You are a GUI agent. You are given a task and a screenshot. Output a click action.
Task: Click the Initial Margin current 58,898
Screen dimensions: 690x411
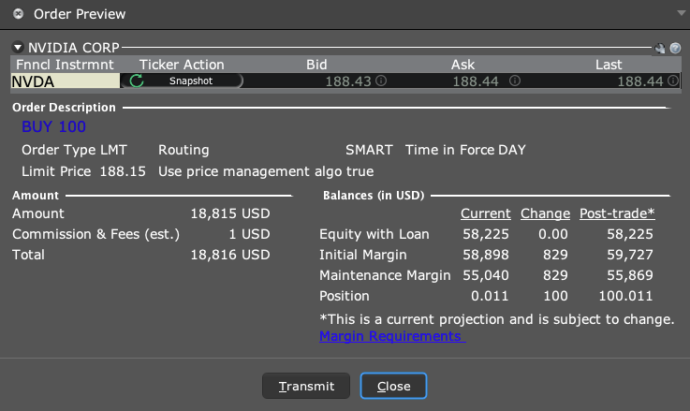click(x=485, y=255)
